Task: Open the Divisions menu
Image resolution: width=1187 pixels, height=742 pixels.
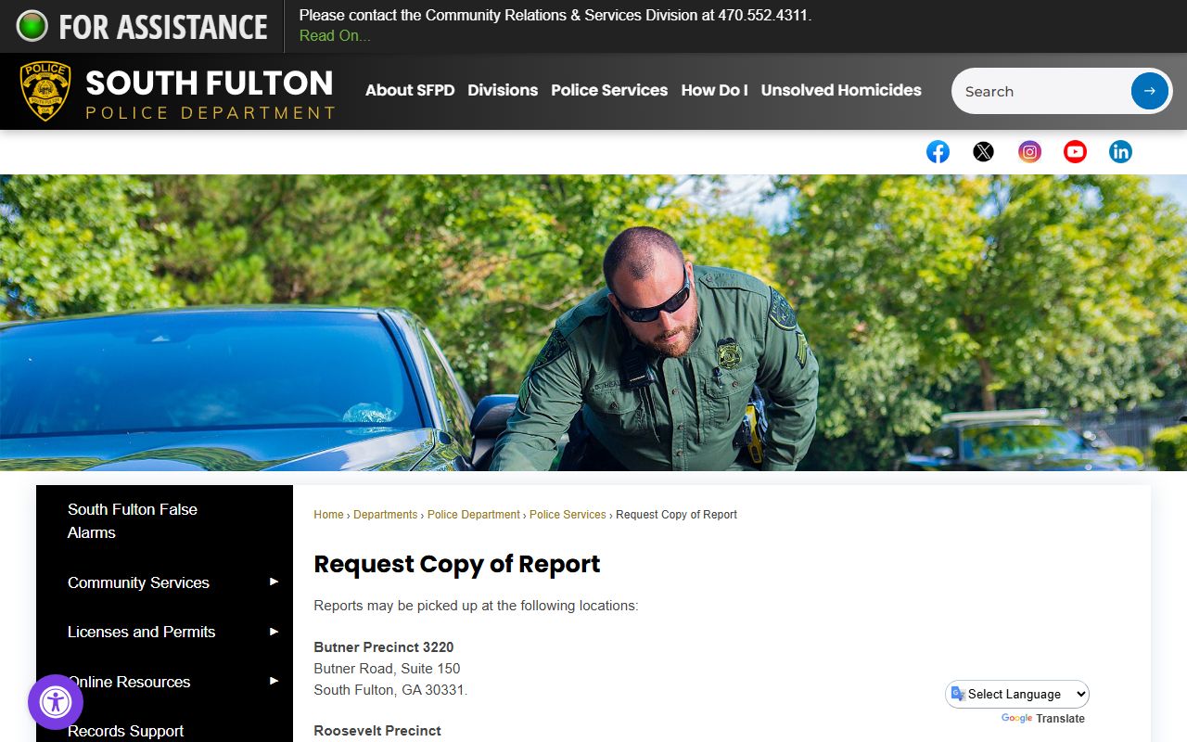Action: point(503,90)
